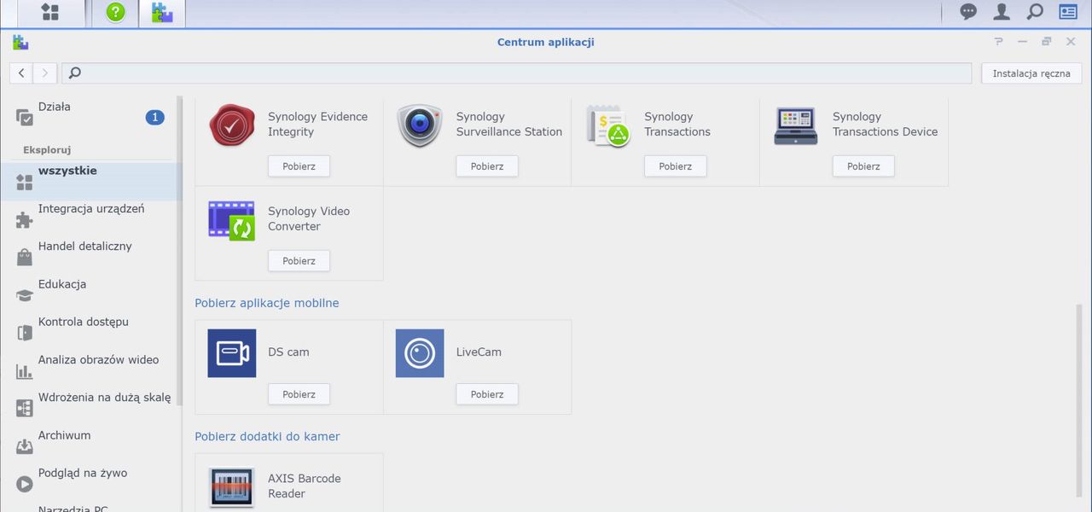Open the Wdrożenia na dużą skalę category
1092x512 pixels.
(90, 408)
